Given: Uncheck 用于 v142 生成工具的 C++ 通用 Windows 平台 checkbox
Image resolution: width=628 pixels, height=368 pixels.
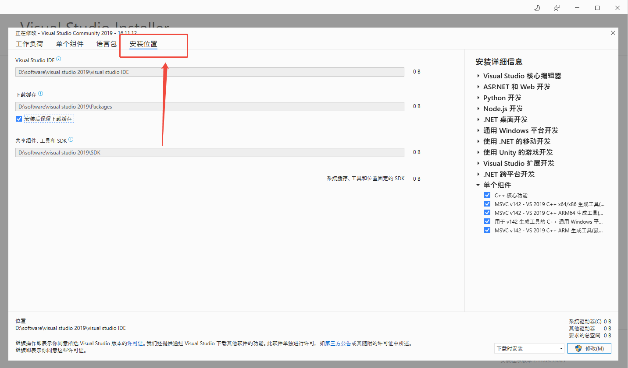Looking at the screenshot, I should [x=487, y=221].
